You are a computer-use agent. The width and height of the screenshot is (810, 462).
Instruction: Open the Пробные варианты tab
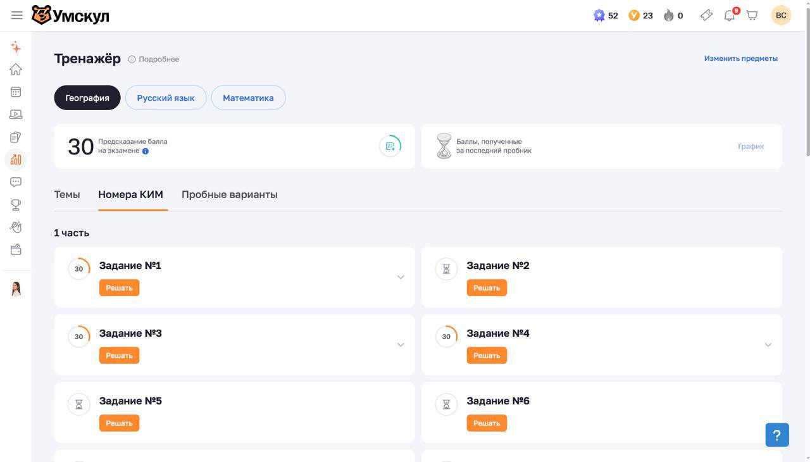pyautogui.click(x=229, y=195)
